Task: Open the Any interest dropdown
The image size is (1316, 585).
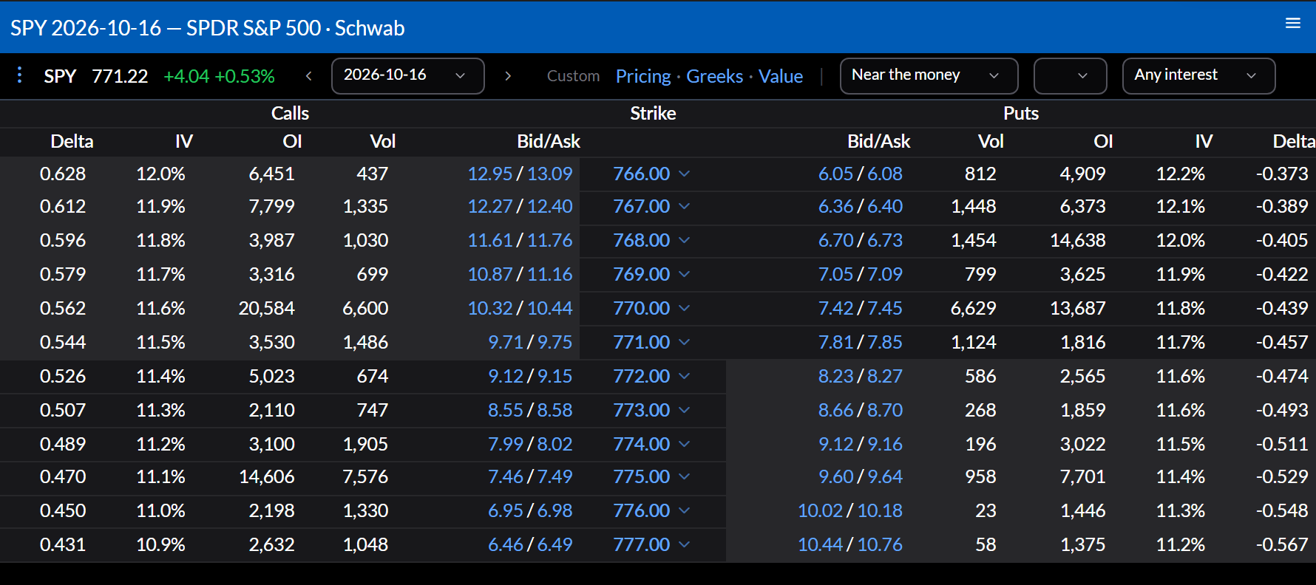Action: tap(1198, 75)
